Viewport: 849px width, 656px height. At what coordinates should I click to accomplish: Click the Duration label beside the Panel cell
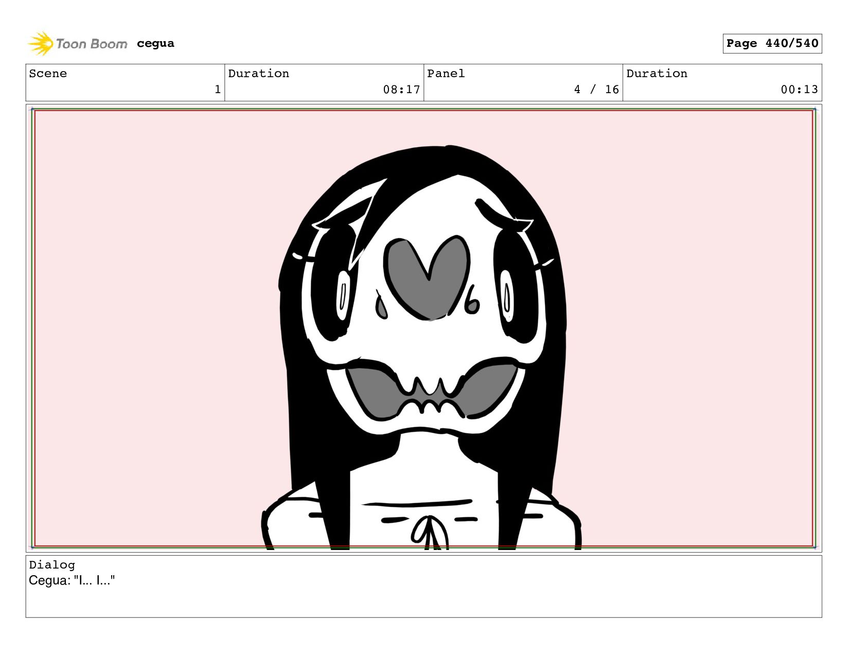657,74
